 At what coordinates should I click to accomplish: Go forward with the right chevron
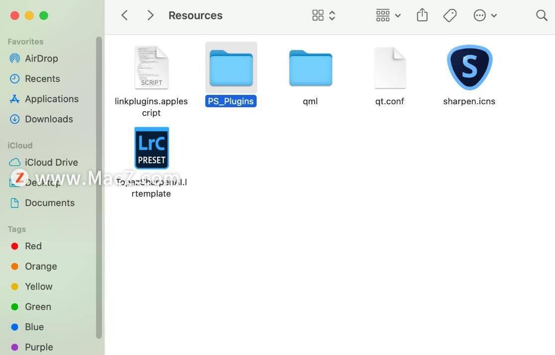point(150,15)
